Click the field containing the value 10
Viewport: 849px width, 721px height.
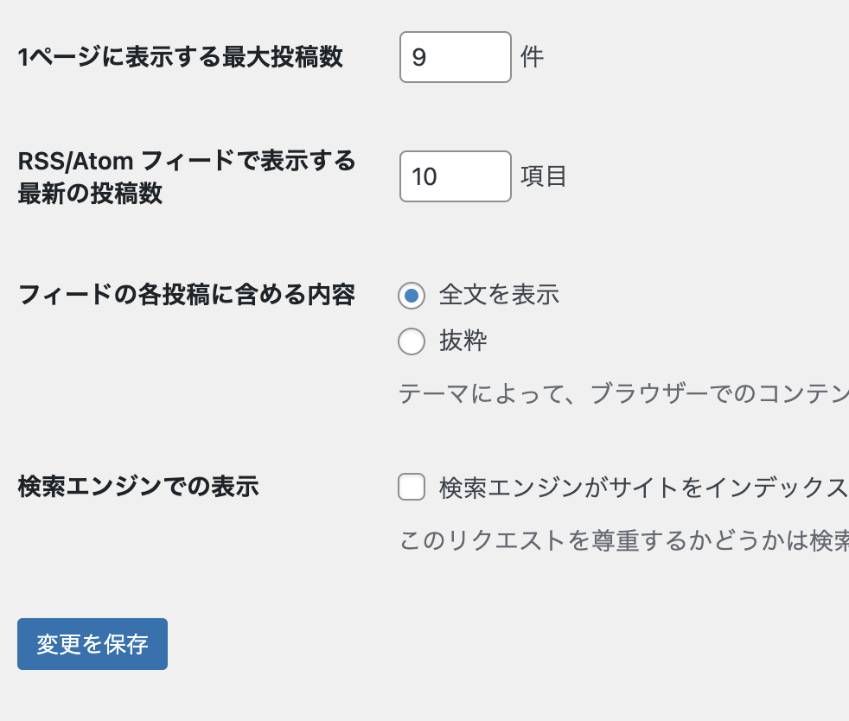(x=455, y=176)
